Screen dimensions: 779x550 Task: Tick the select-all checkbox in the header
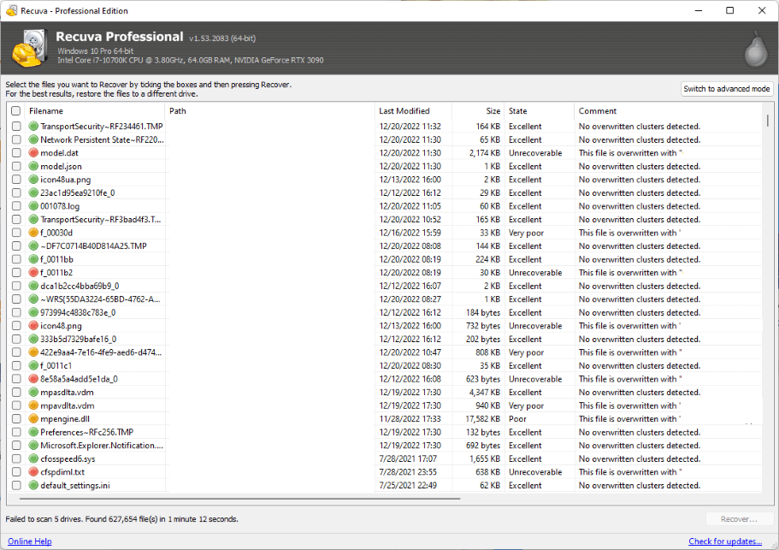tap(16, 111)
